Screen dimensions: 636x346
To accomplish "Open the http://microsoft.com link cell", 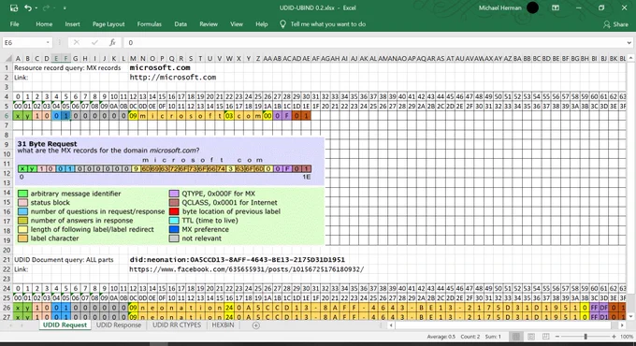I will coord(173,77).
